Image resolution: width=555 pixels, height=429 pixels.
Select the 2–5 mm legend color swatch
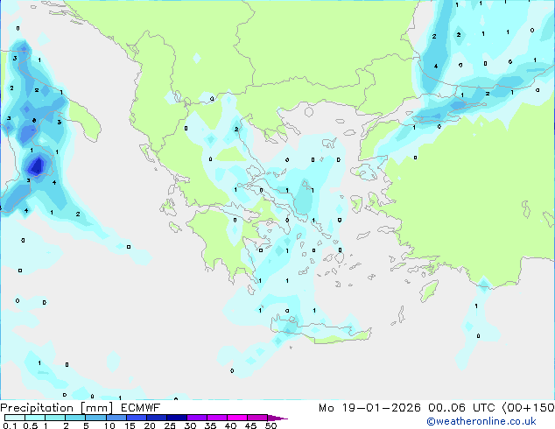point(75,418)
